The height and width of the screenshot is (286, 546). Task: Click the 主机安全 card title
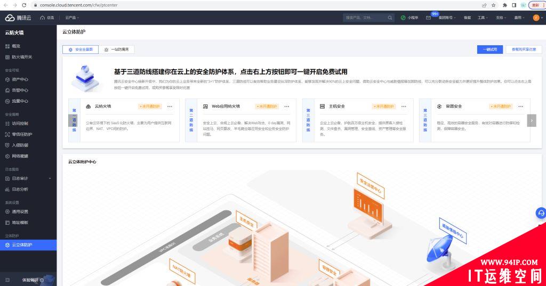coord(337,106)
